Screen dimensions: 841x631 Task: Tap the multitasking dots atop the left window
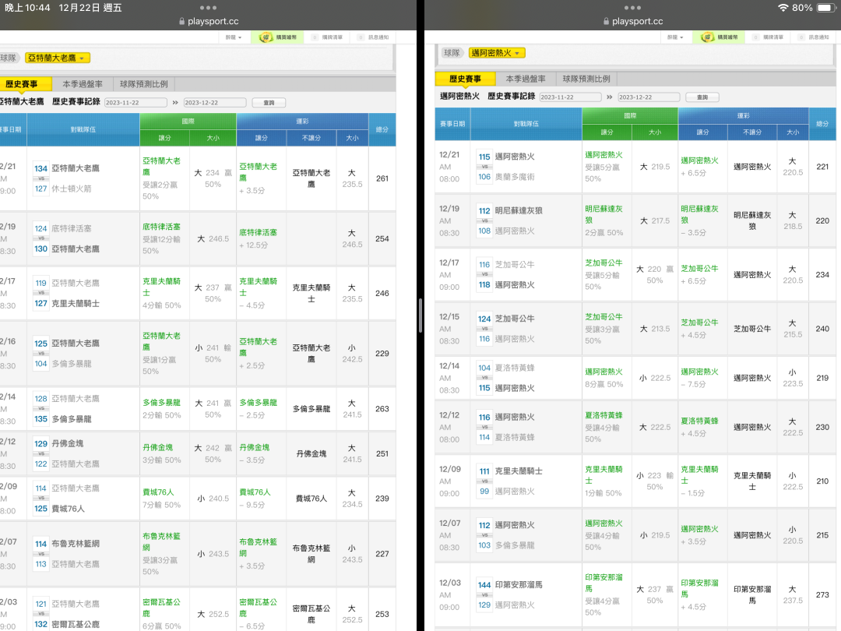(x=208, y=8)
